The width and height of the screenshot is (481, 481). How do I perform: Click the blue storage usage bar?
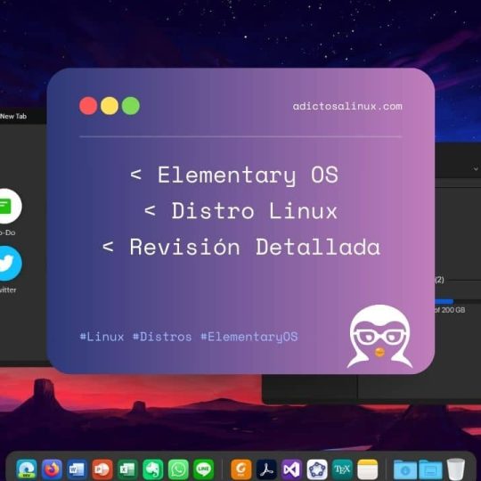[444, 302]
